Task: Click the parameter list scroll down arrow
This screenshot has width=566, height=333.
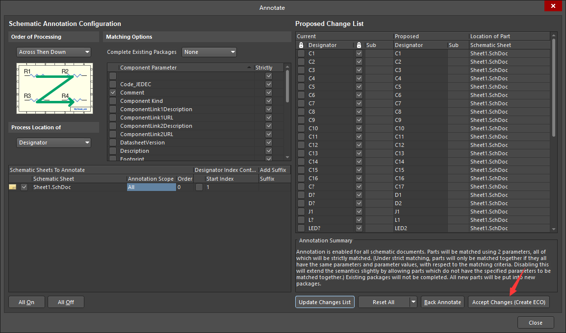Action: 287,157
